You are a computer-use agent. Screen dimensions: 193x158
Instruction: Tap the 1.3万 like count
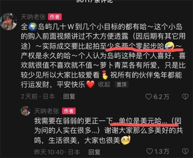click(x=162, y=151)
